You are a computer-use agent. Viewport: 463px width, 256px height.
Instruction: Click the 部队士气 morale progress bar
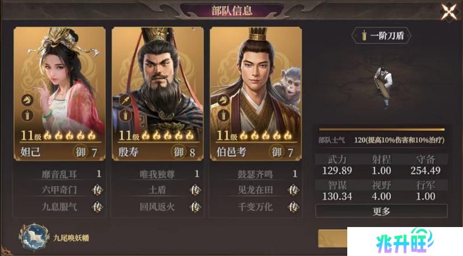(x=381, y=129)
